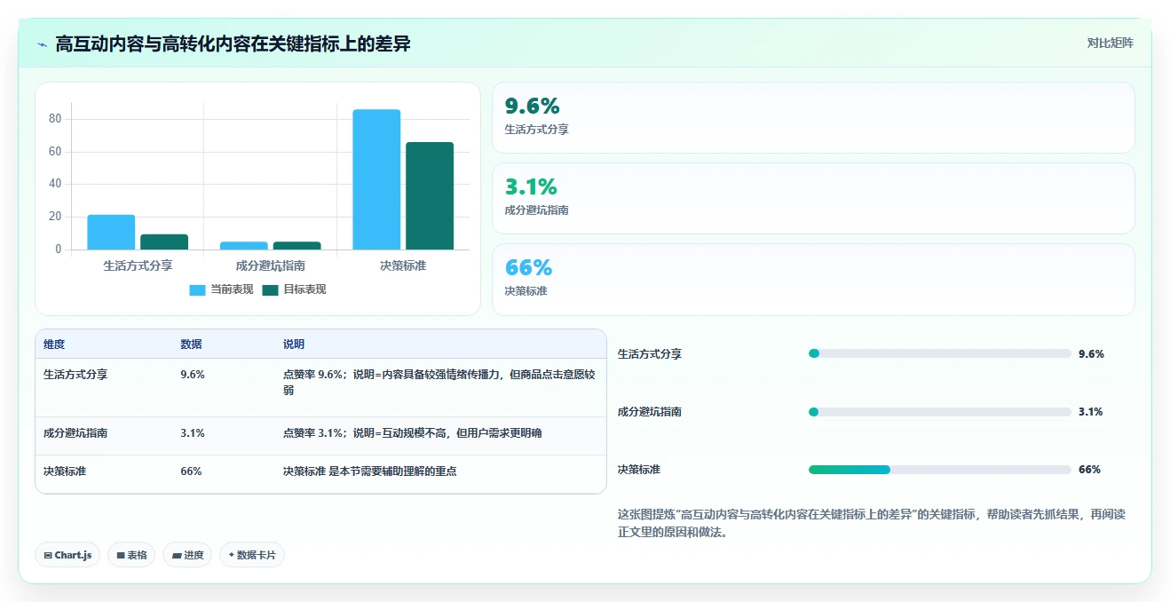Select the 3.1% 成分避坑指南 stat card
Image resolution: width=1170 pixels, height=602 pixels.
click(x=813, y=199)
